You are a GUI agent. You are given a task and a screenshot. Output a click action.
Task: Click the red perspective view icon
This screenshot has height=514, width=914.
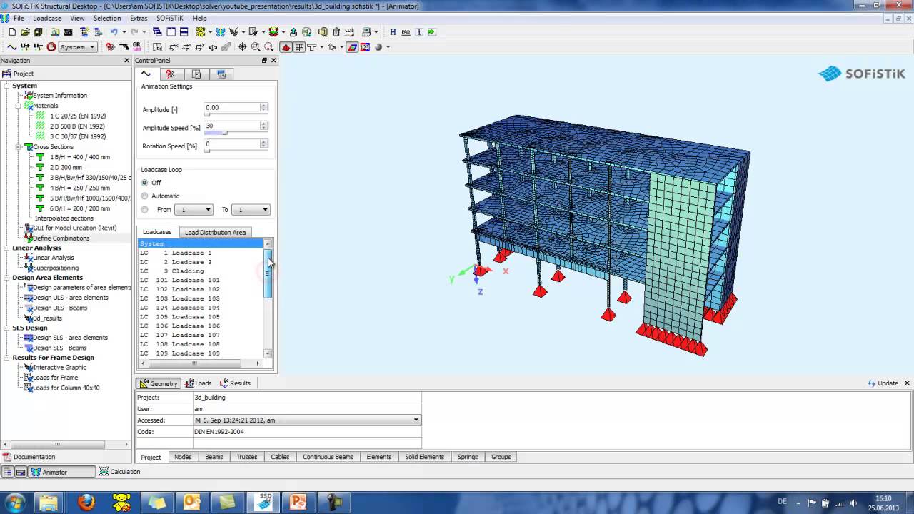[x=286, y=47]
